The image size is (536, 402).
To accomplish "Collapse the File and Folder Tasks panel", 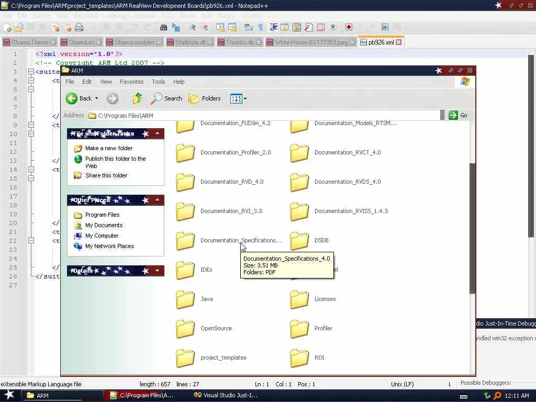I will pyautogui.click(x=157, y=133).
